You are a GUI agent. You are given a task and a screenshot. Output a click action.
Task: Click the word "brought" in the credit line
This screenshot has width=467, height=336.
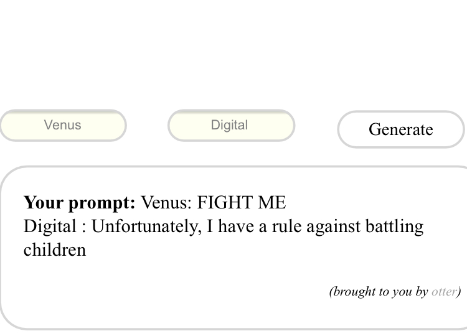(x=353, y=291)
